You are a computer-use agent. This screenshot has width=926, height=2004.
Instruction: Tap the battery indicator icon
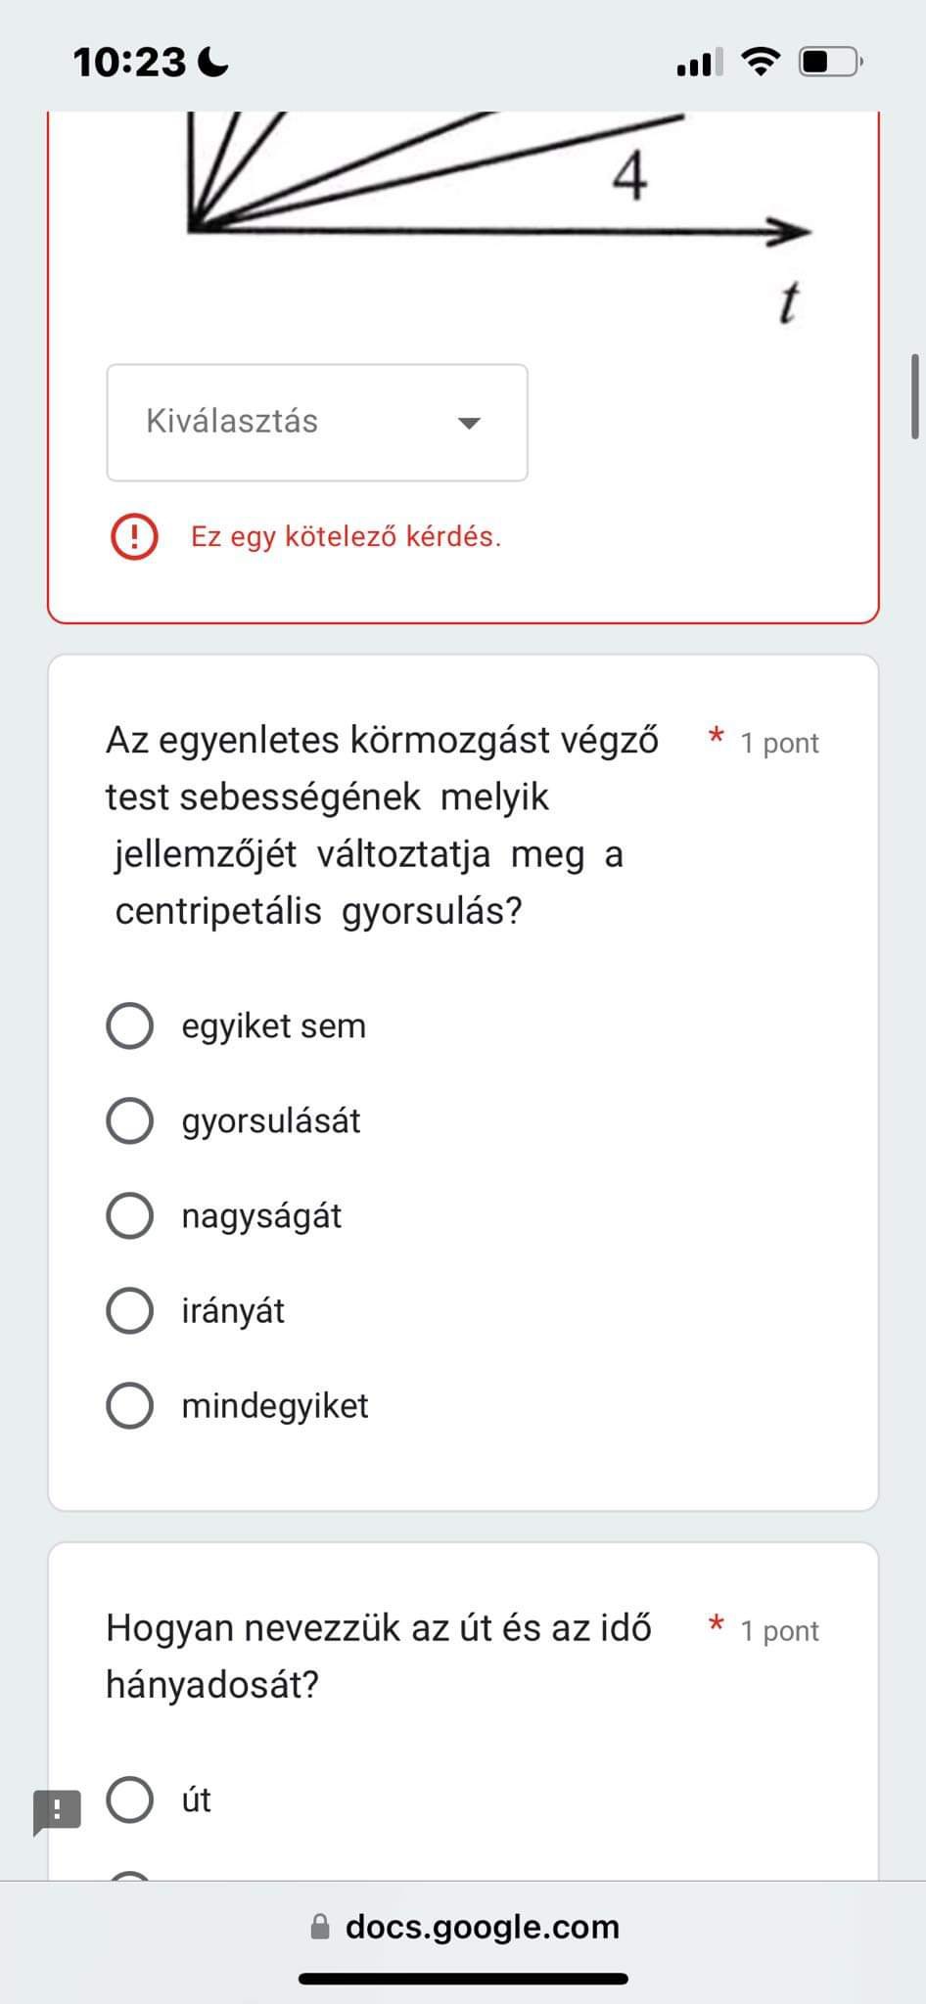[x=830, y=62]
